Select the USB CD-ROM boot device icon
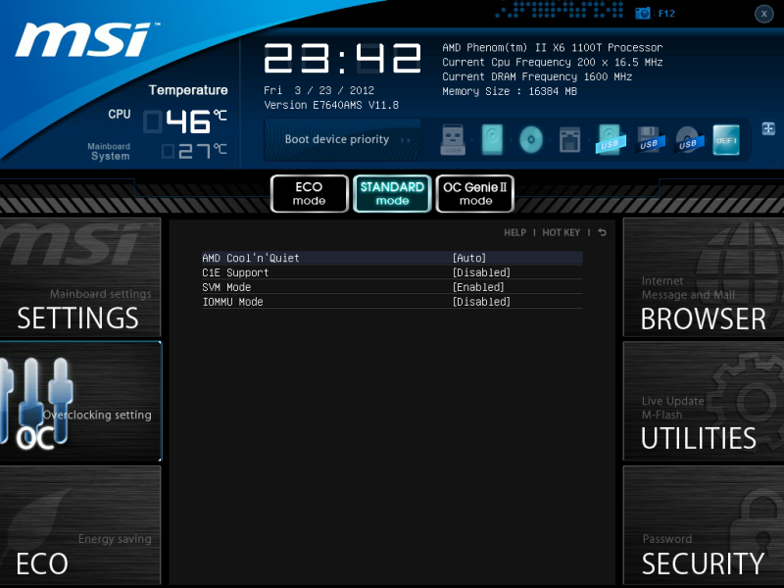This screenshot has height=588, width=784. click(x=689, y=140)
